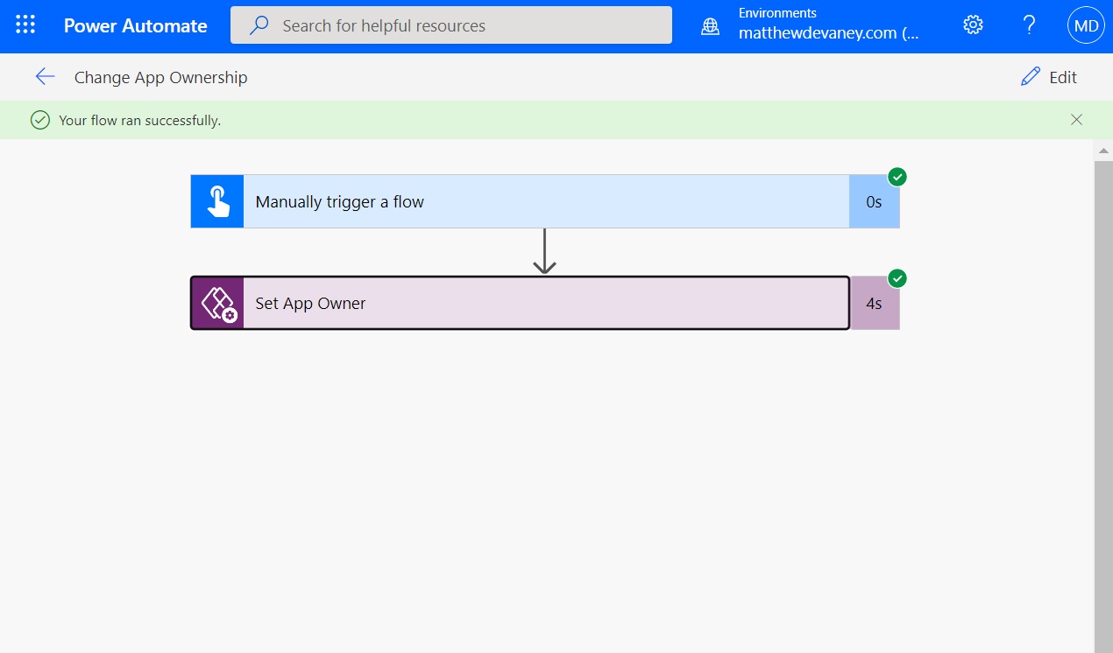Dismiss the flow success banner
The image size is (1113, 653).
[1076, 120]
